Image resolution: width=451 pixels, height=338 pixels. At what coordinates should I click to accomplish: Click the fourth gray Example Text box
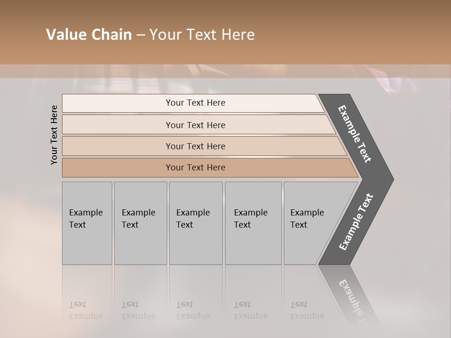[253, 223]
